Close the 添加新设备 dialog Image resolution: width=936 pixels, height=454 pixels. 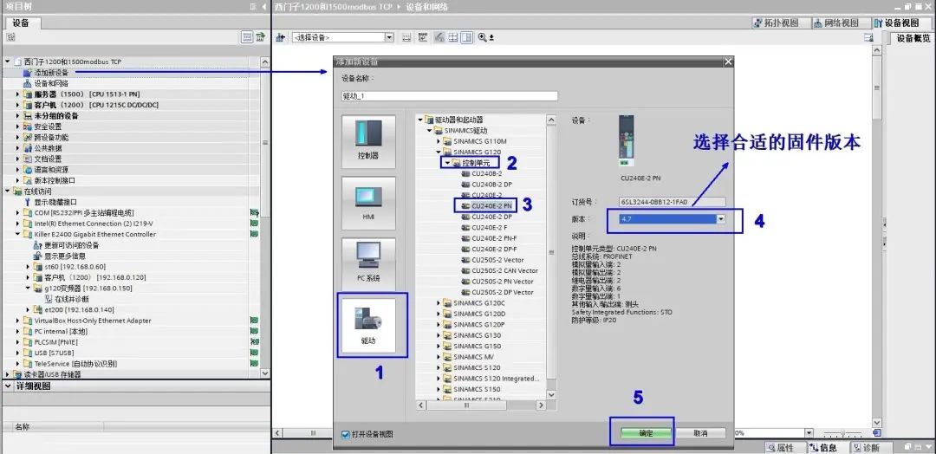click(x=728, y=62)
